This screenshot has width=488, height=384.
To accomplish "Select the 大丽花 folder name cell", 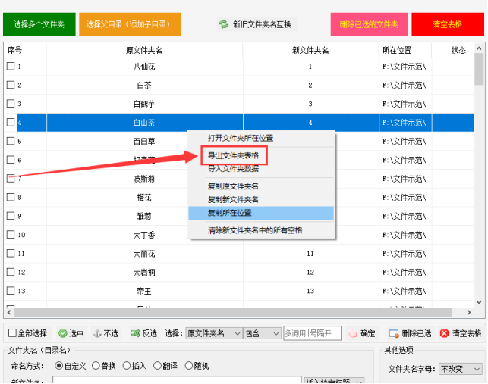I will point(144,254).
